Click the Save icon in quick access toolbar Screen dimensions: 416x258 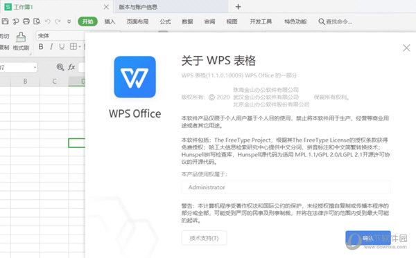pos(5,21)
